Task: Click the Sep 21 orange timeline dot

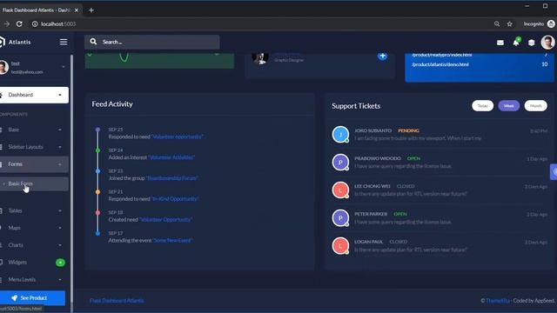Action: pos(97,192)
